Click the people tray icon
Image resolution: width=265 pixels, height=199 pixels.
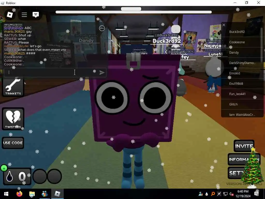coord(201,194)
